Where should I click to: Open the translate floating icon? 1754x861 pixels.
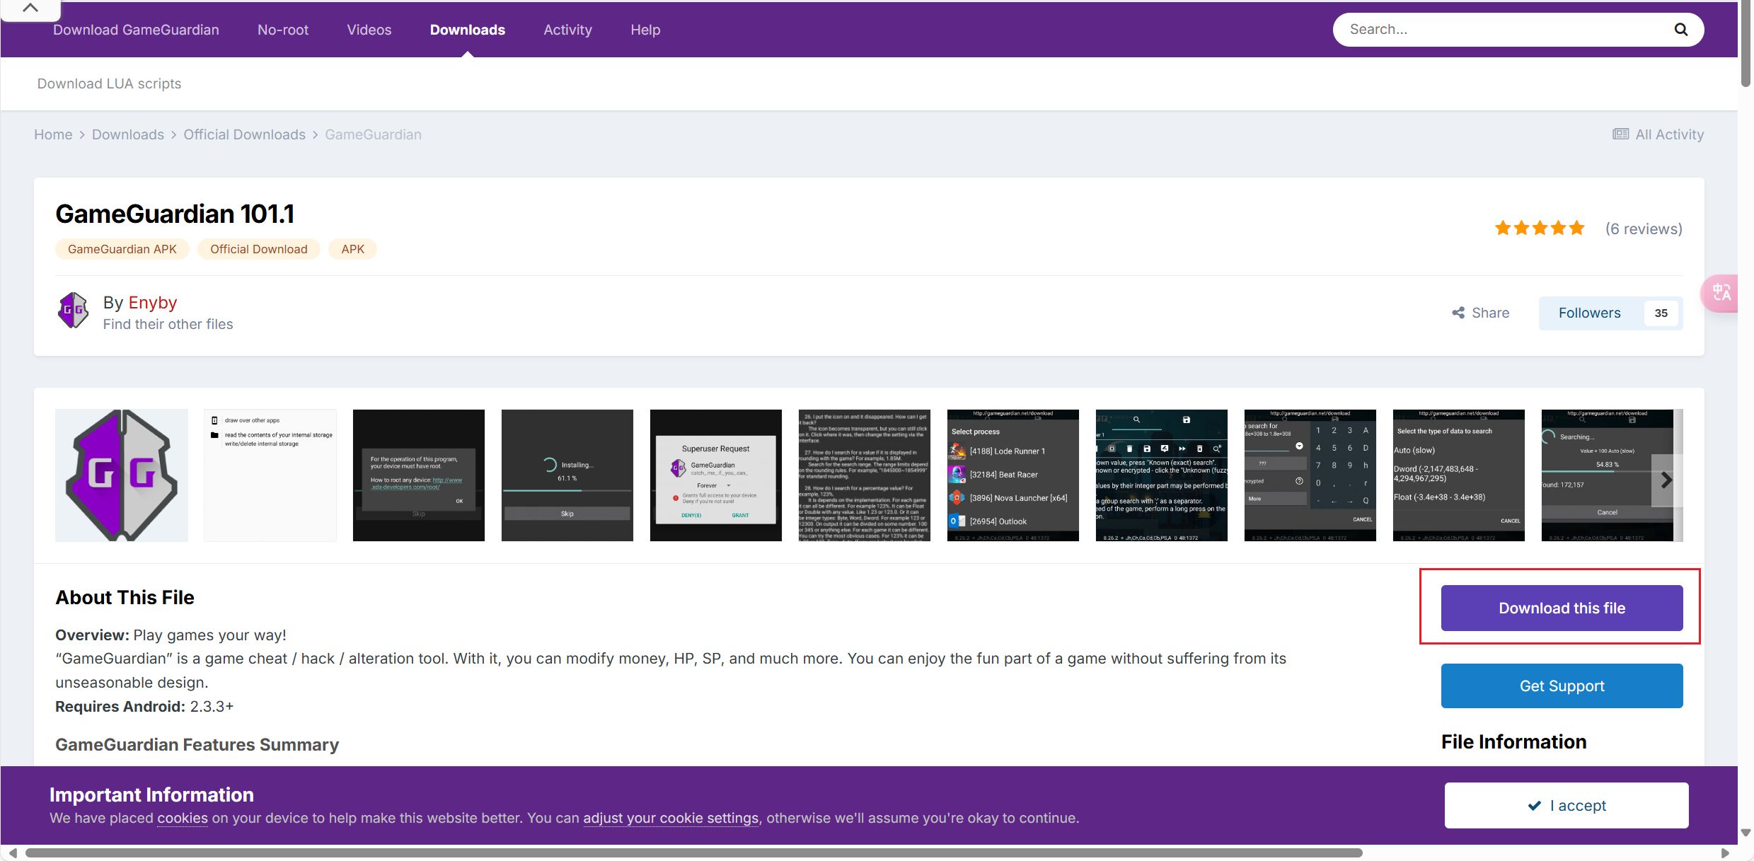[x=1721, y=292]
